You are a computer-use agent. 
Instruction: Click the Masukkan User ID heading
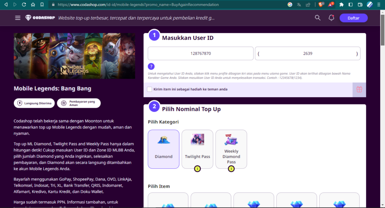(x=188, y=38)
